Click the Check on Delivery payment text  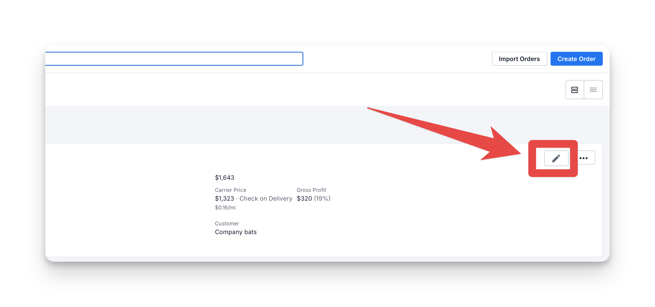[x=266, y=198]
